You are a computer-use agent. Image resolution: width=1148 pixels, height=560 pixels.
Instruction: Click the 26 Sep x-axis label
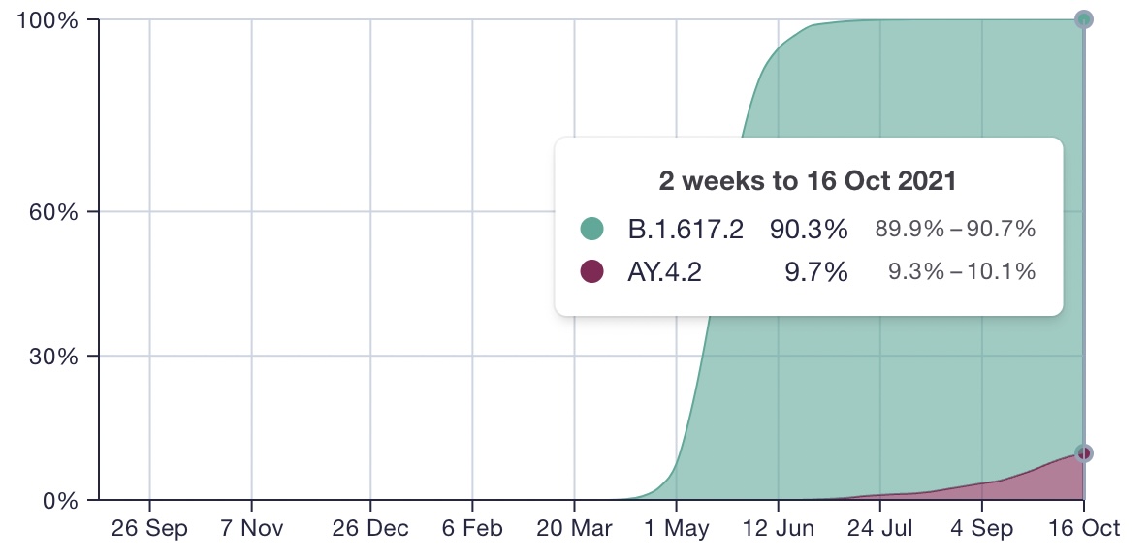coord(149,529)
